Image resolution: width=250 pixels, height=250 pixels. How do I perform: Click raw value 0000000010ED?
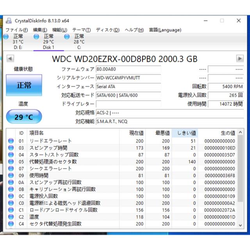pos(220,148)
